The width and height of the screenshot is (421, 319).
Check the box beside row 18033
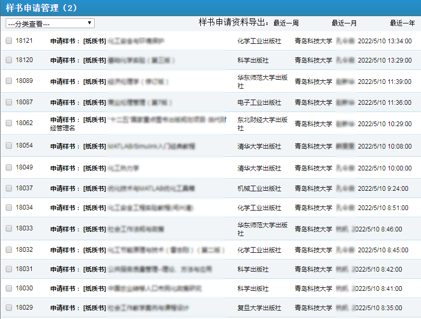(9, 228)
